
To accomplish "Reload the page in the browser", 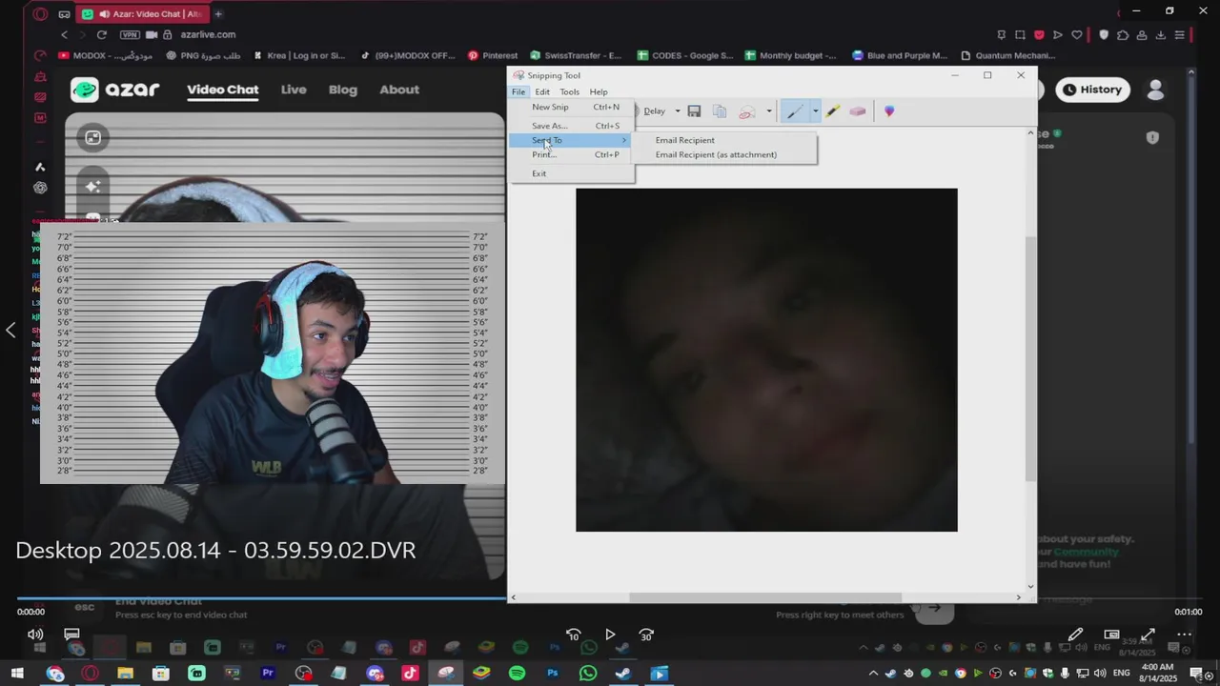I will [101, 34].
